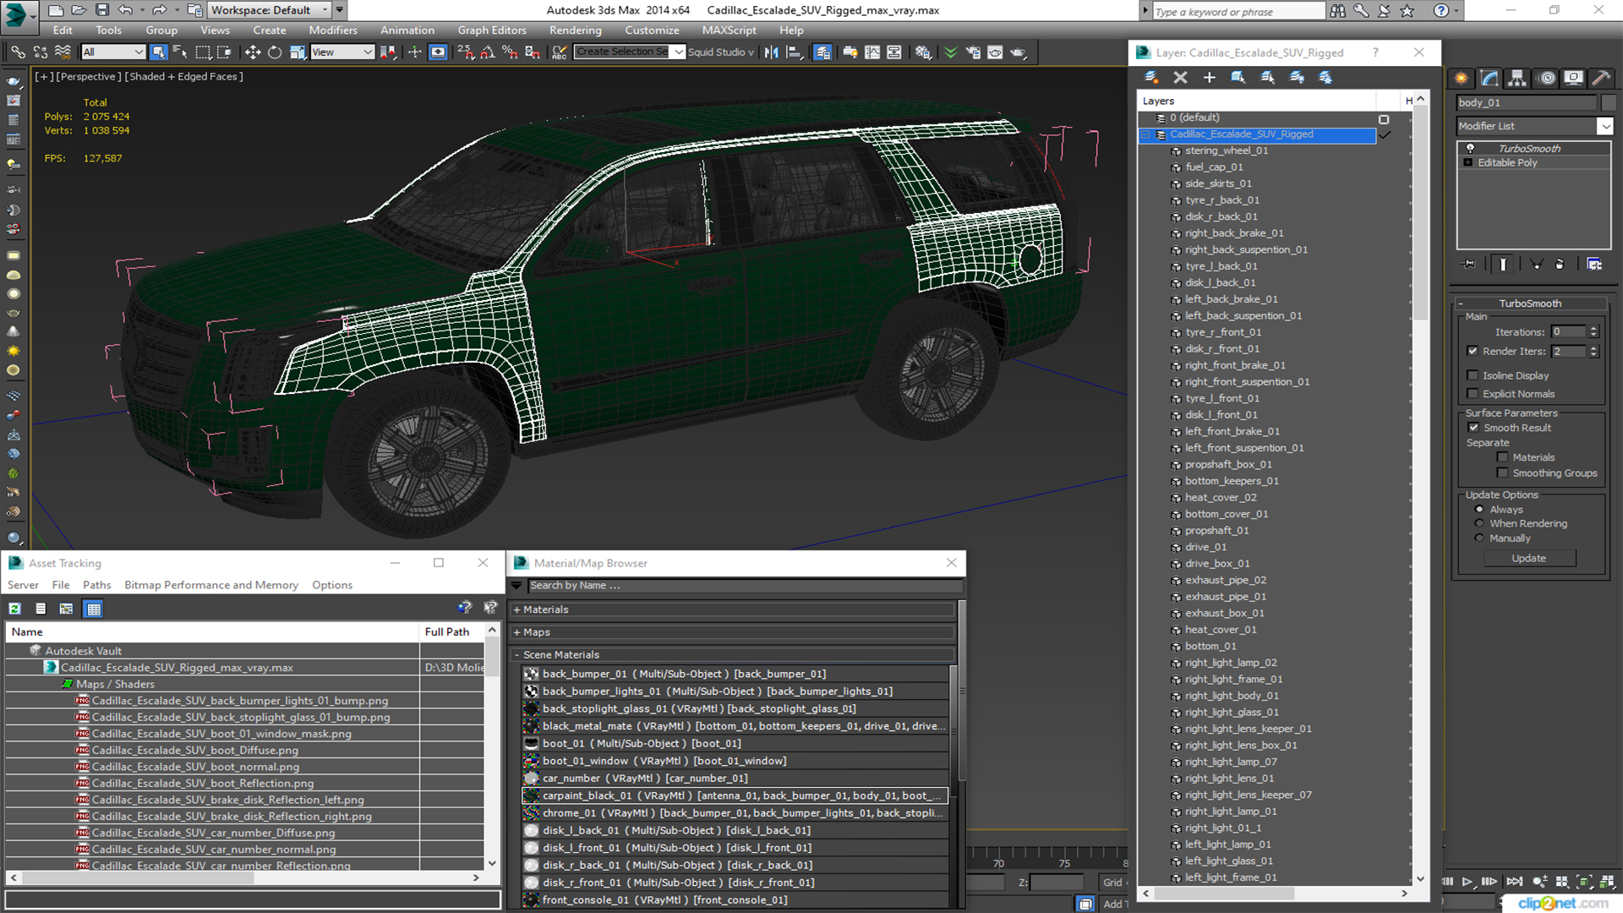This screenshot has width=1623, height=913.
Task: Toggle TurboSmooth modifier lightbulb
Action: (1470, 149)
